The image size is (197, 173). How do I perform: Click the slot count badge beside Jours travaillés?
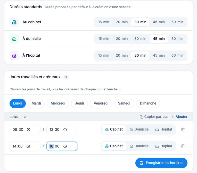click(66, 77)
